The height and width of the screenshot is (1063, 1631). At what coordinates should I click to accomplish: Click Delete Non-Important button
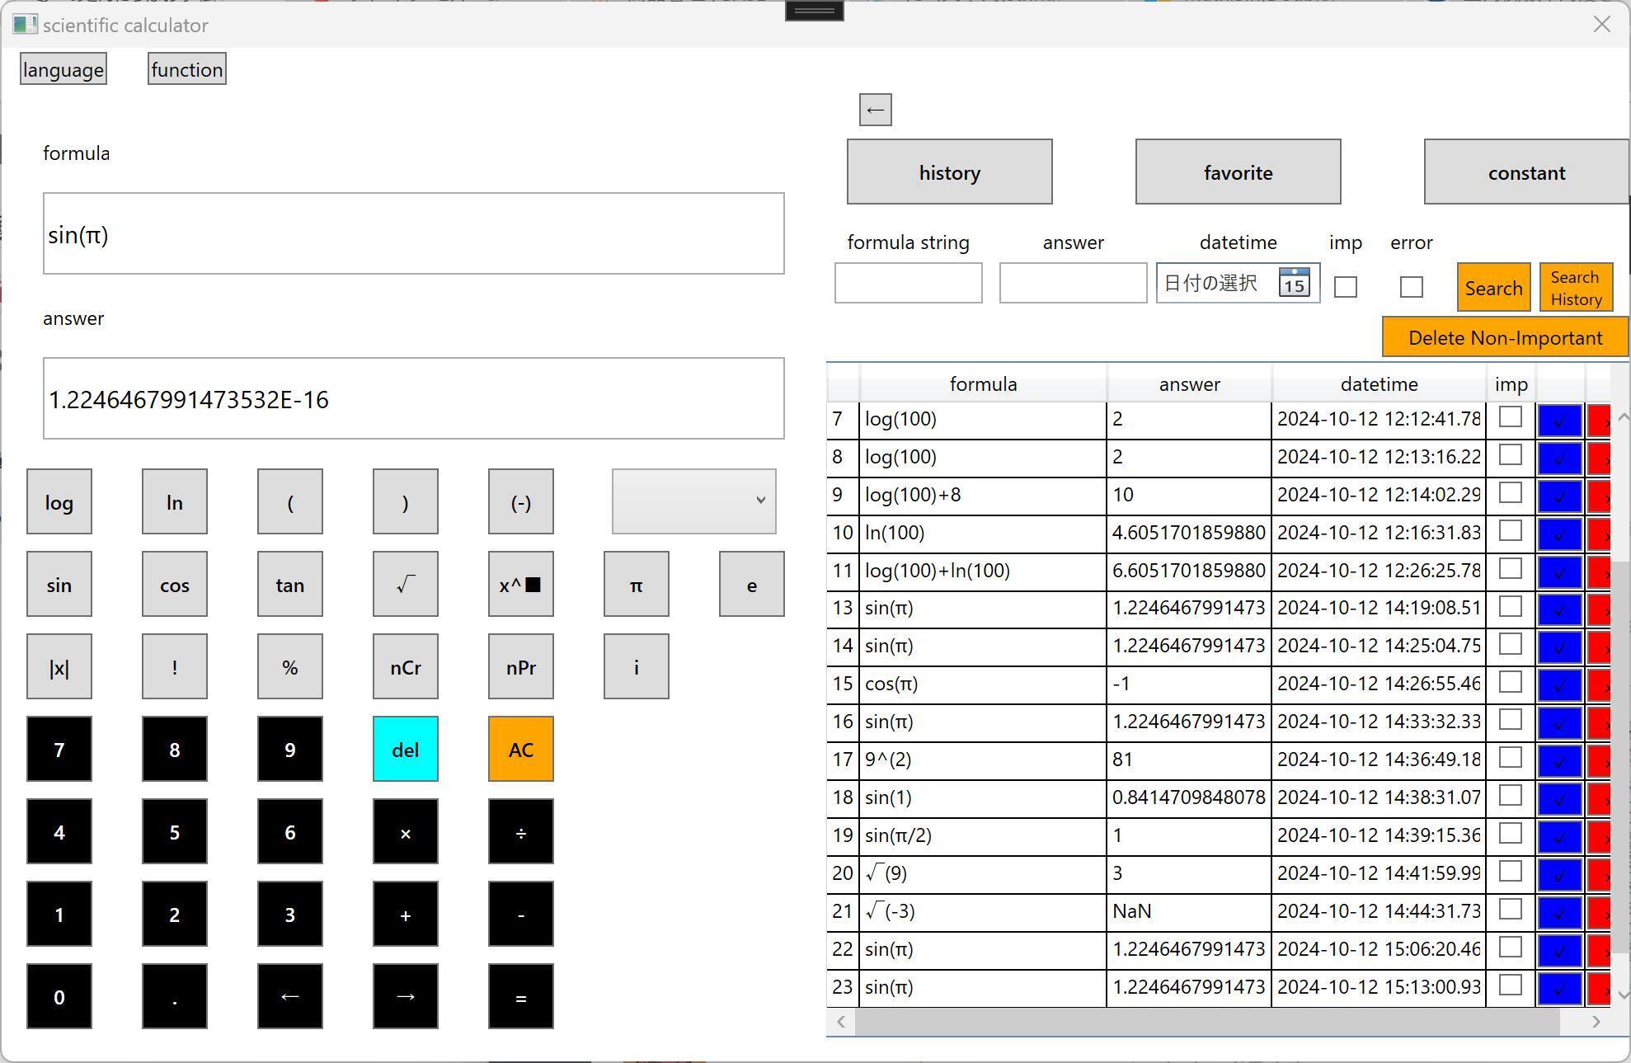[1505, 338]
